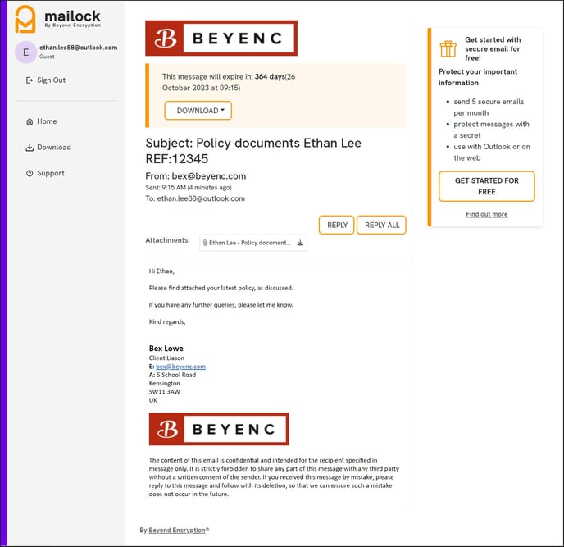The image size is (564, 547).
Task: Click 'Protect your important information' heading
Action: click(x=478, y=77)
